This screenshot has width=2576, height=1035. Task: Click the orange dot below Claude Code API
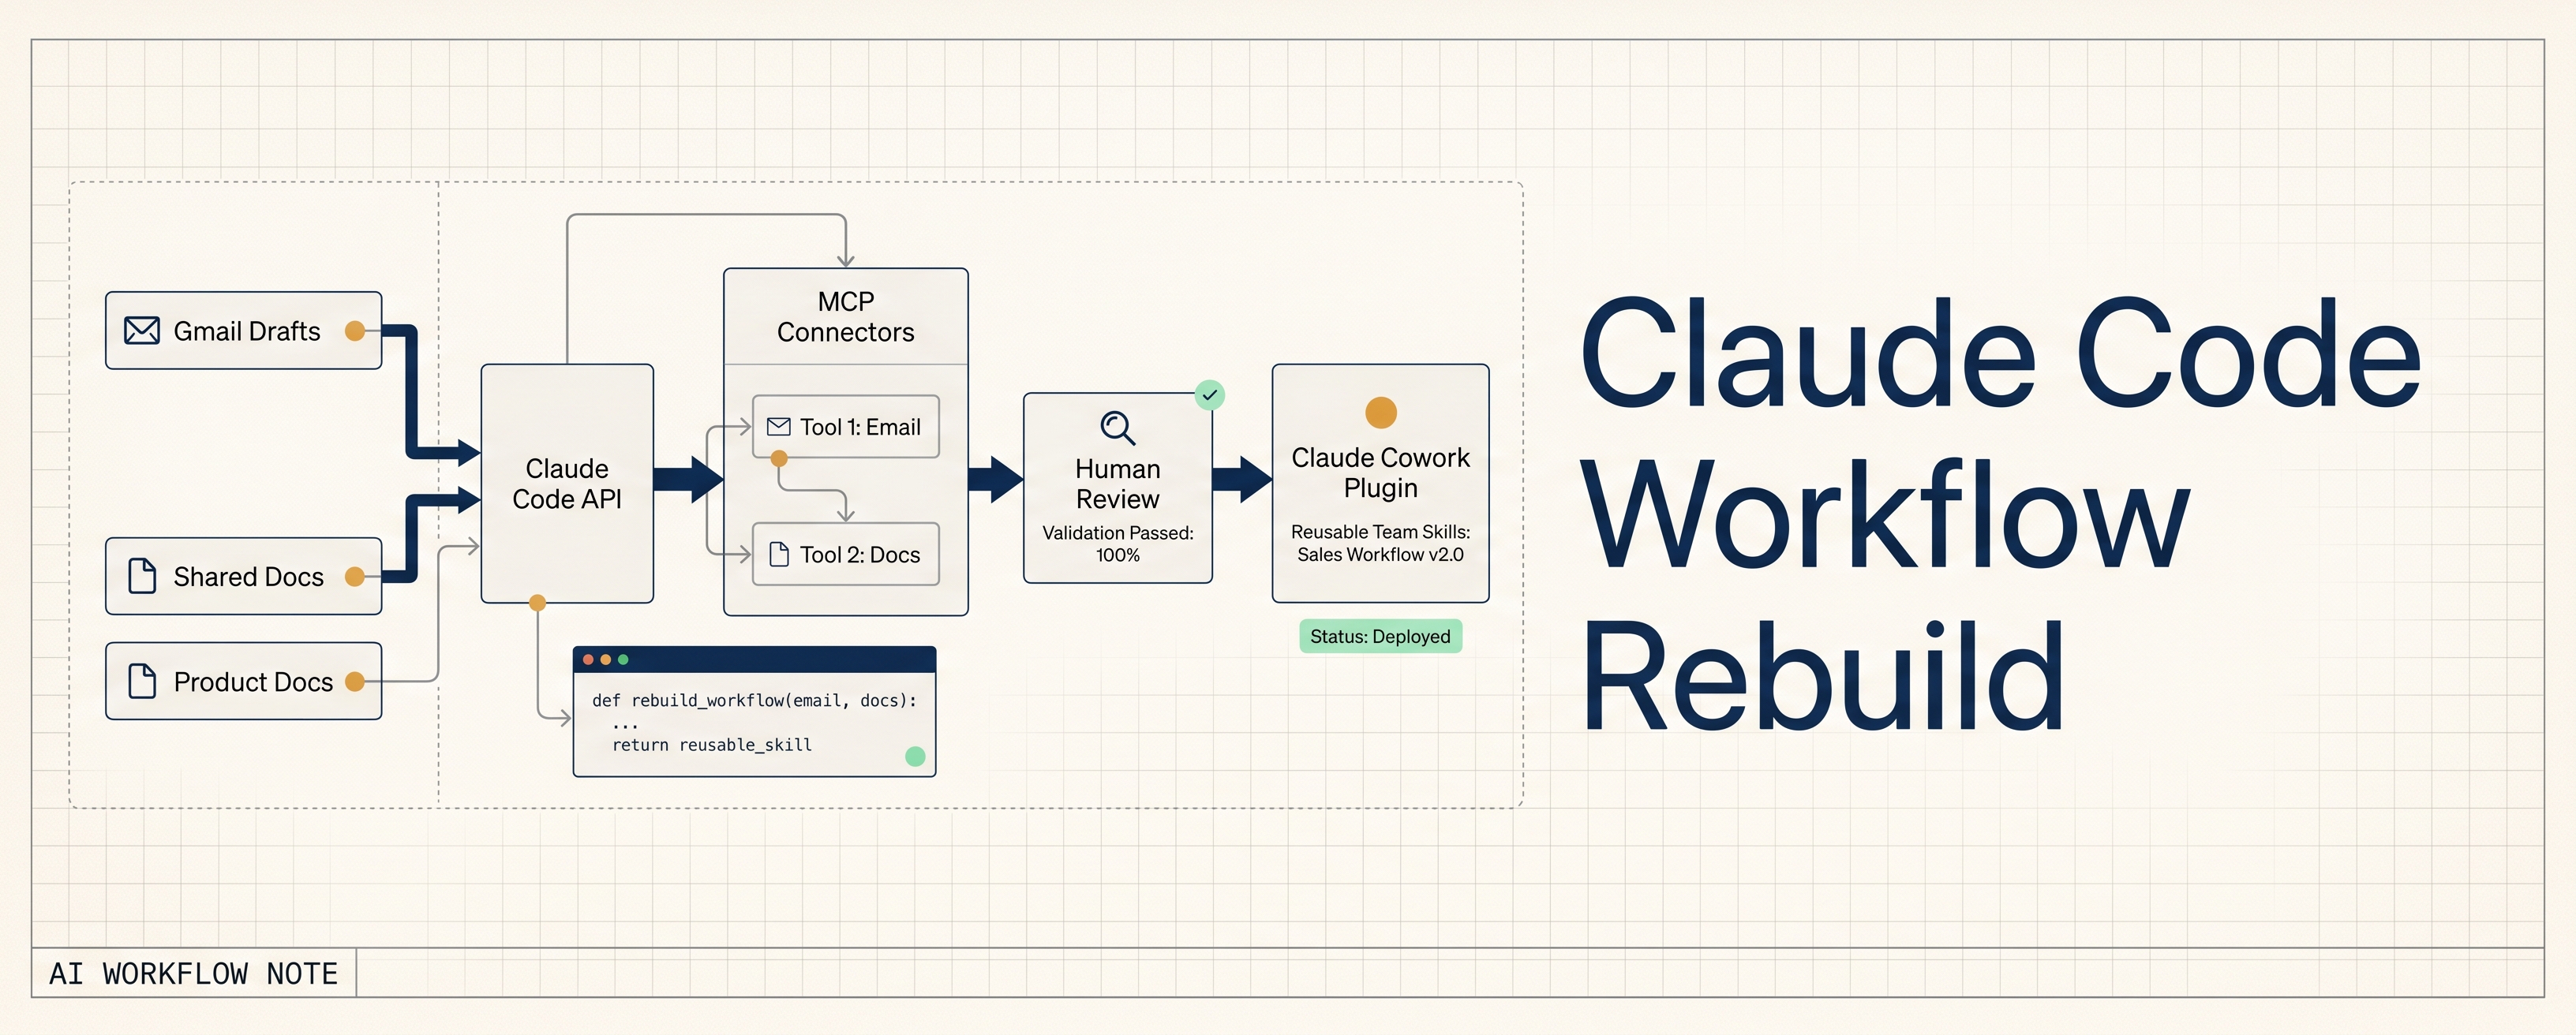(538, 603)
